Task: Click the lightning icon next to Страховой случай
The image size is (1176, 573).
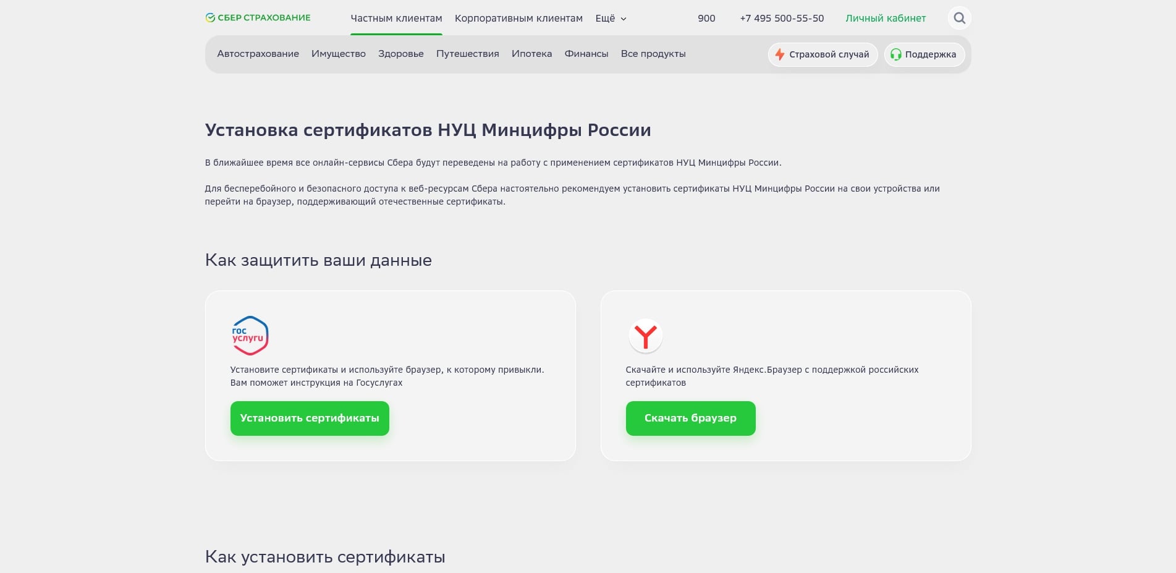Action: [x=780, y=54]
